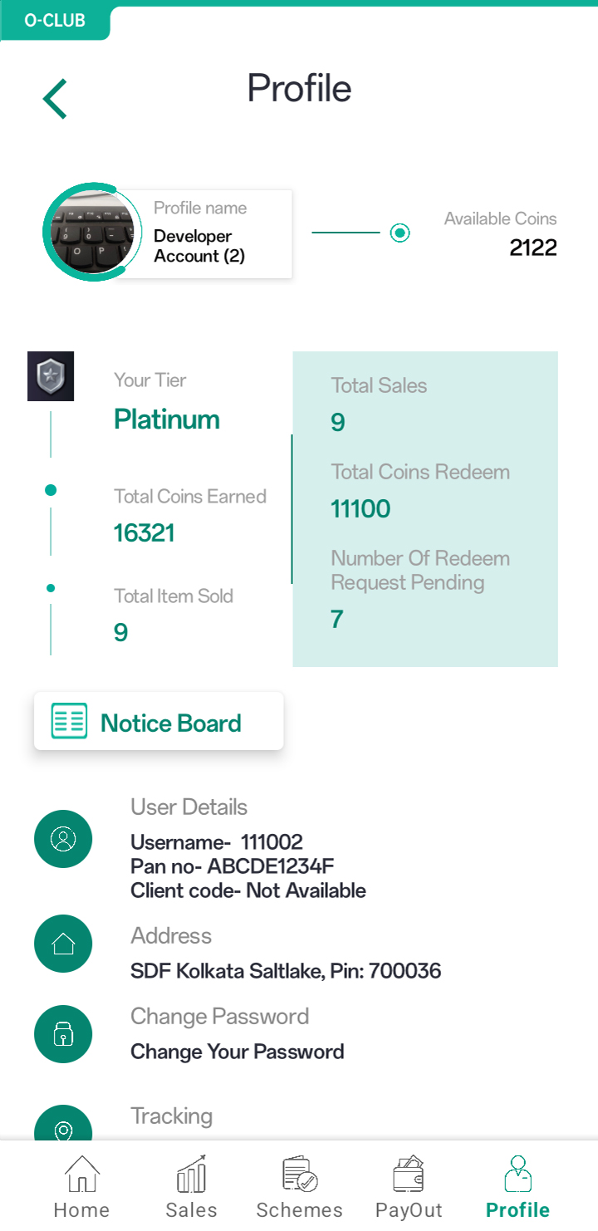Tap the Change Password lock icon
Viewport: 598px width, 1231px height.
pos(63,1033)
